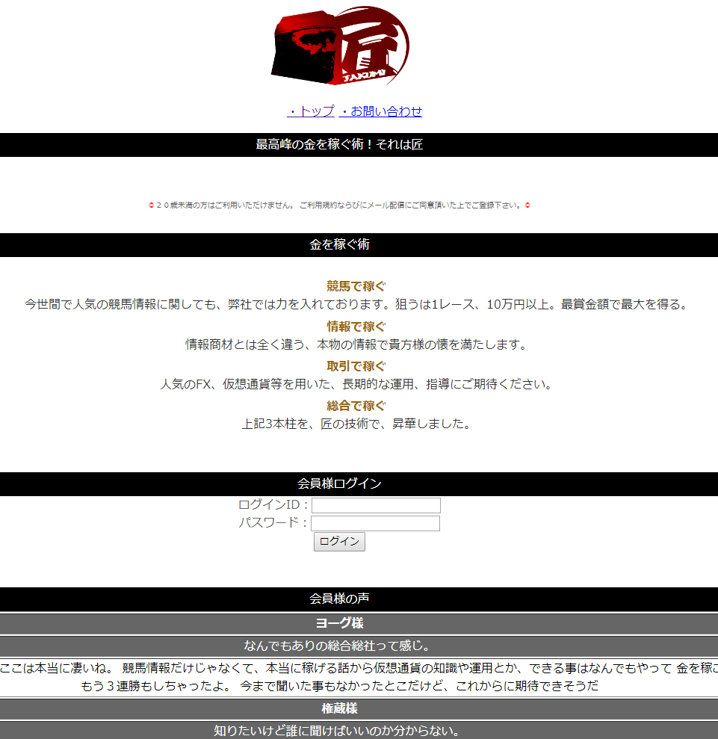The height and width of the screenshot is (739, 718).
Task: Click the ログイン button
Action: click(339, 542)
